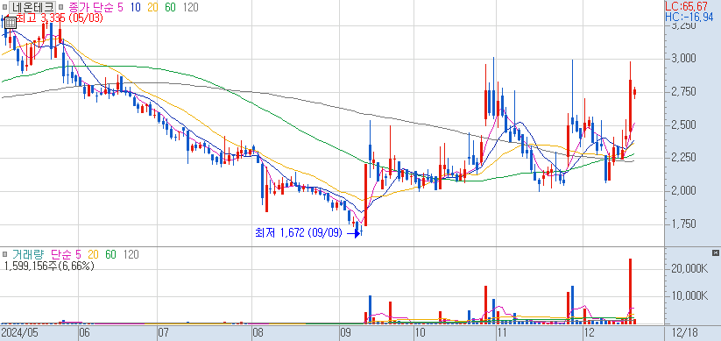Image resolution: width=721 pixels, height=341 pixels.
Task: Click the magenta 5 price moving-average label
Action: click(120, 7)
